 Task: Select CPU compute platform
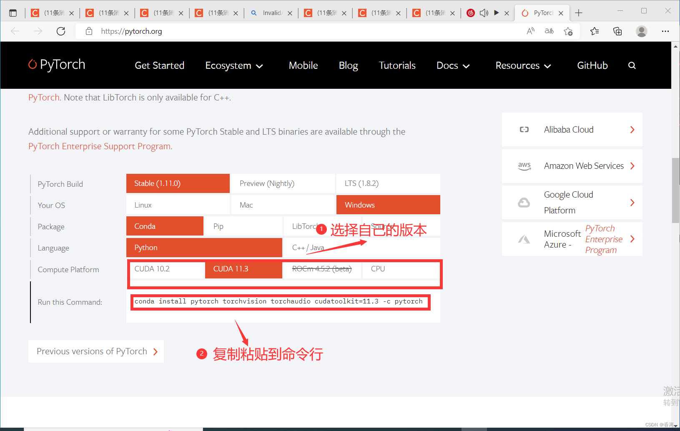pyautogui.click(x=400, y=269)
